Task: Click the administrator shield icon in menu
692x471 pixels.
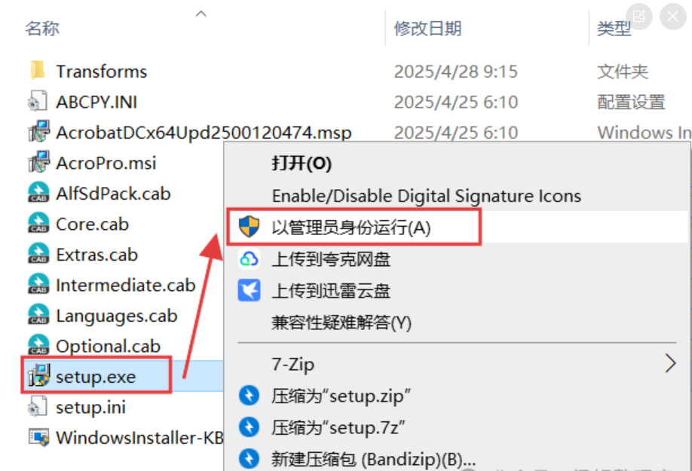Action: click(249, 227)
